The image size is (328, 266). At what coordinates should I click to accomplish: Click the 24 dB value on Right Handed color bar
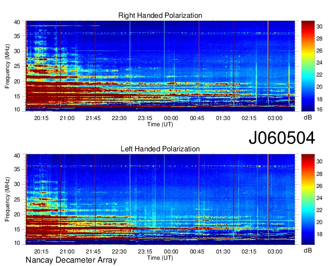click(319, 63)
